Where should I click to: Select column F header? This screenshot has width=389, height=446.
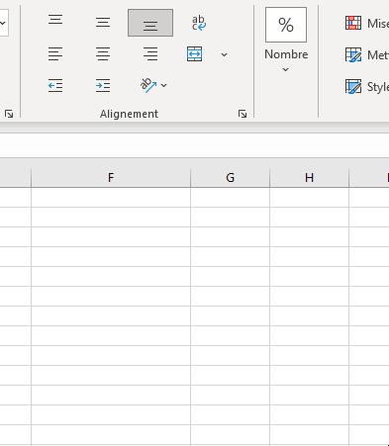tap(111, 178)
